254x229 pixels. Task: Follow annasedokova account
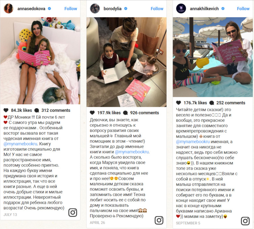click(71, 9)
